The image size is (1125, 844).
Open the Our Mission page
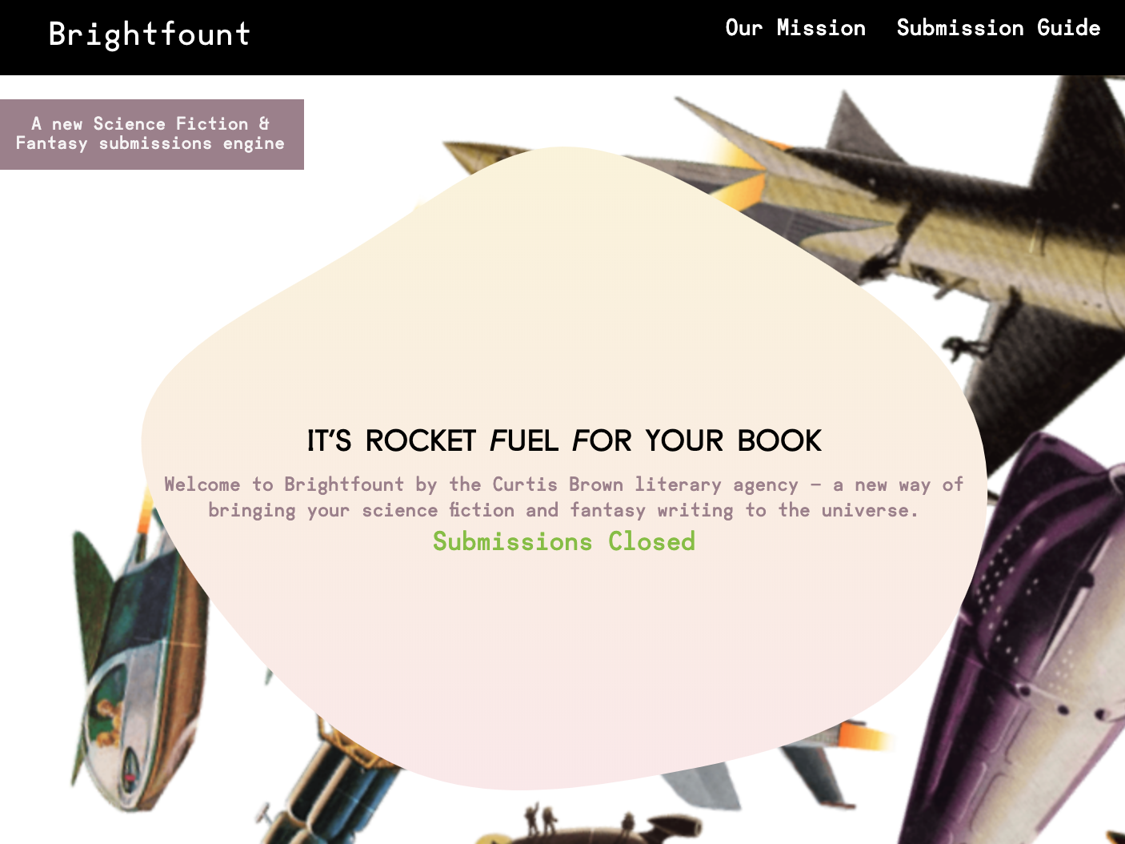click(x=795, y=28)
